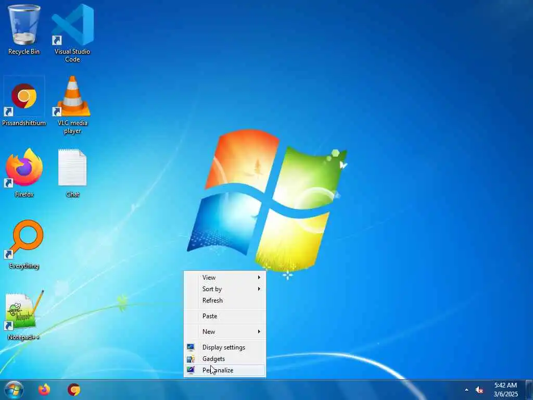Select the Visual Studio Code shortcut
This screenshot has width=533, height=400.
point(72,33)
